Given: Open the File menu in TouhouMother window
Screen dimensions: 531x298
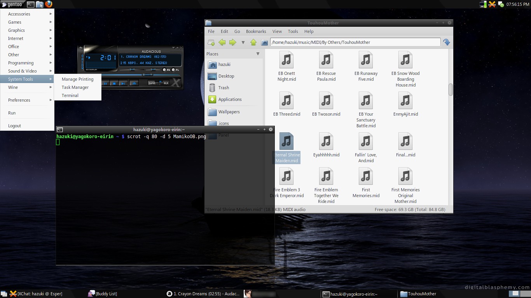Looking at the screenshot, I should [x=211, y=31].
